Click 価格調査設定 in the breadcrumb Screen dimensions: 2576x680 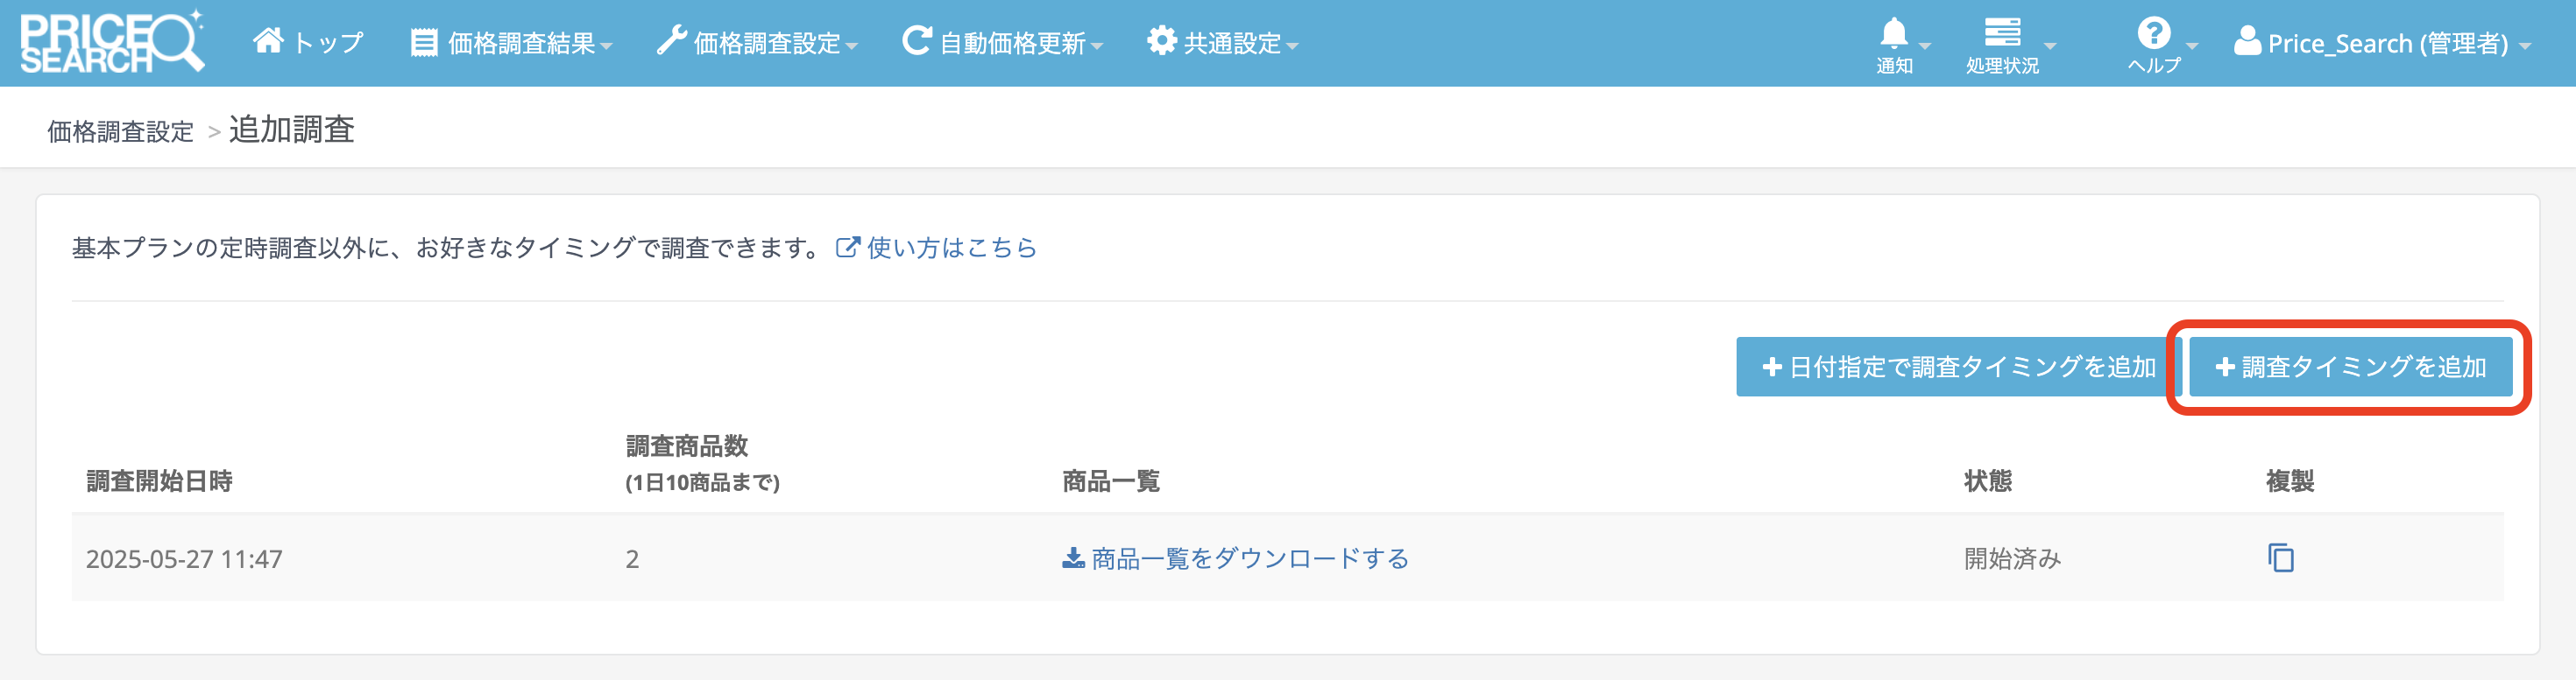[120, 130]
